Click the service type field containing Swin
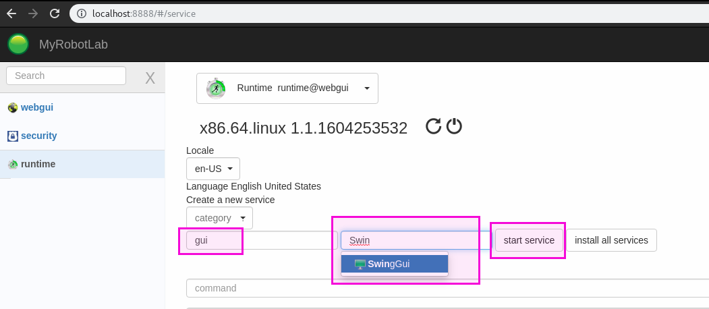This screenshot has height=309, width=709. (416, 240)
